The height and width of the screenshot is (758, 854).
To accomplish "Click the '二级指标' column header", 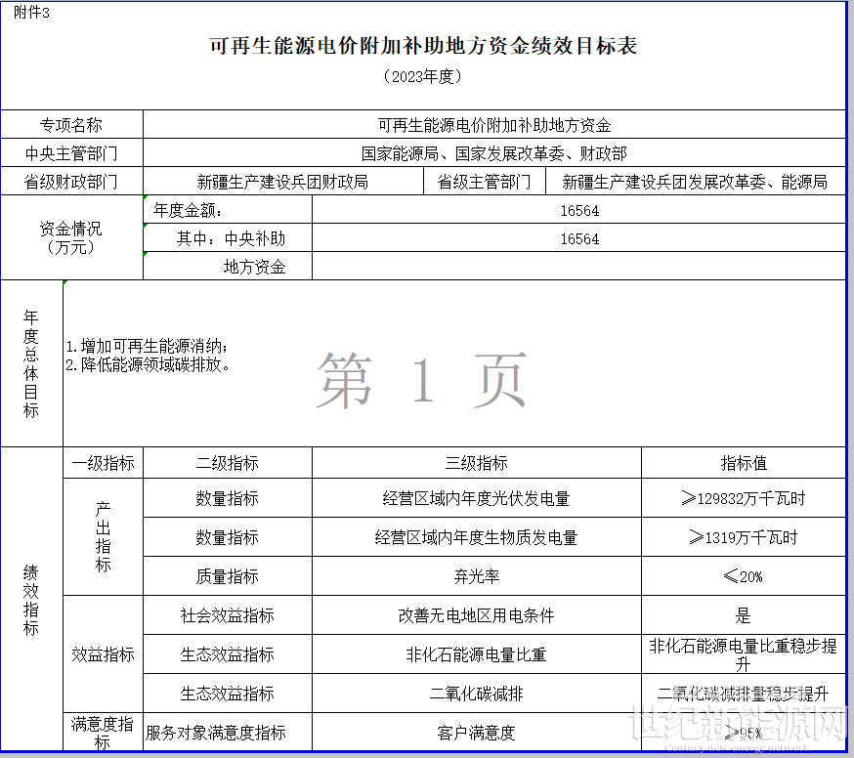I will pos(227,463).
